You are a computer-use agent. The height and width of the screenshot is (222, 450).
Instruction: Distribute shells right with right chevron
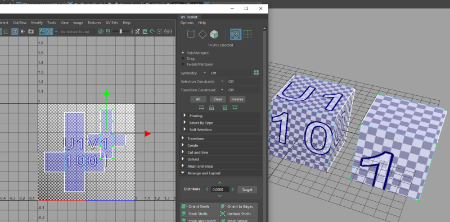pos(233,189)
